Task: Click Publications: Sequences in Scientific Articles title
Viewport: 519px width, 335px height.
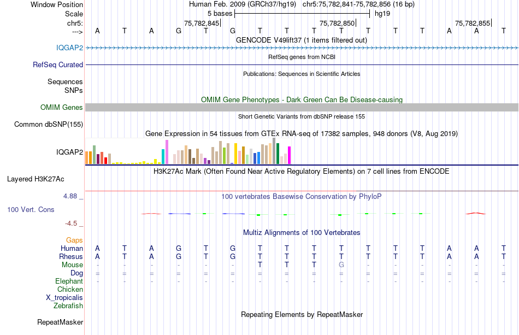Action: (302, 74)
